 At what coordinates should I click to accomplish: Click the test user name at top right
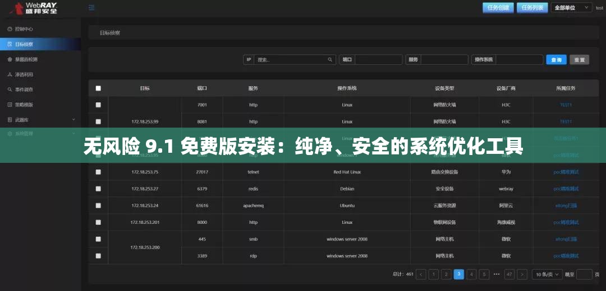(x=599, y=8)
